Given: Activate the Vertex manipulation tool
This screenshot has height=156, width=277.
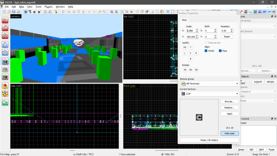Looking at the screenshot, I should click(x=5, y=94).
